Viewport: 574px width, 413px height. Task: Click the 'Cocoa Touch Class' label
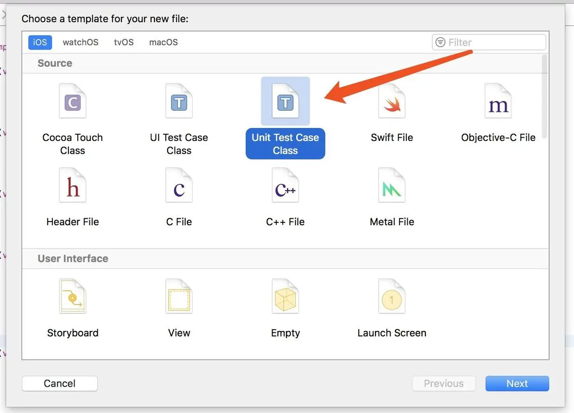(x=73, y=144)
